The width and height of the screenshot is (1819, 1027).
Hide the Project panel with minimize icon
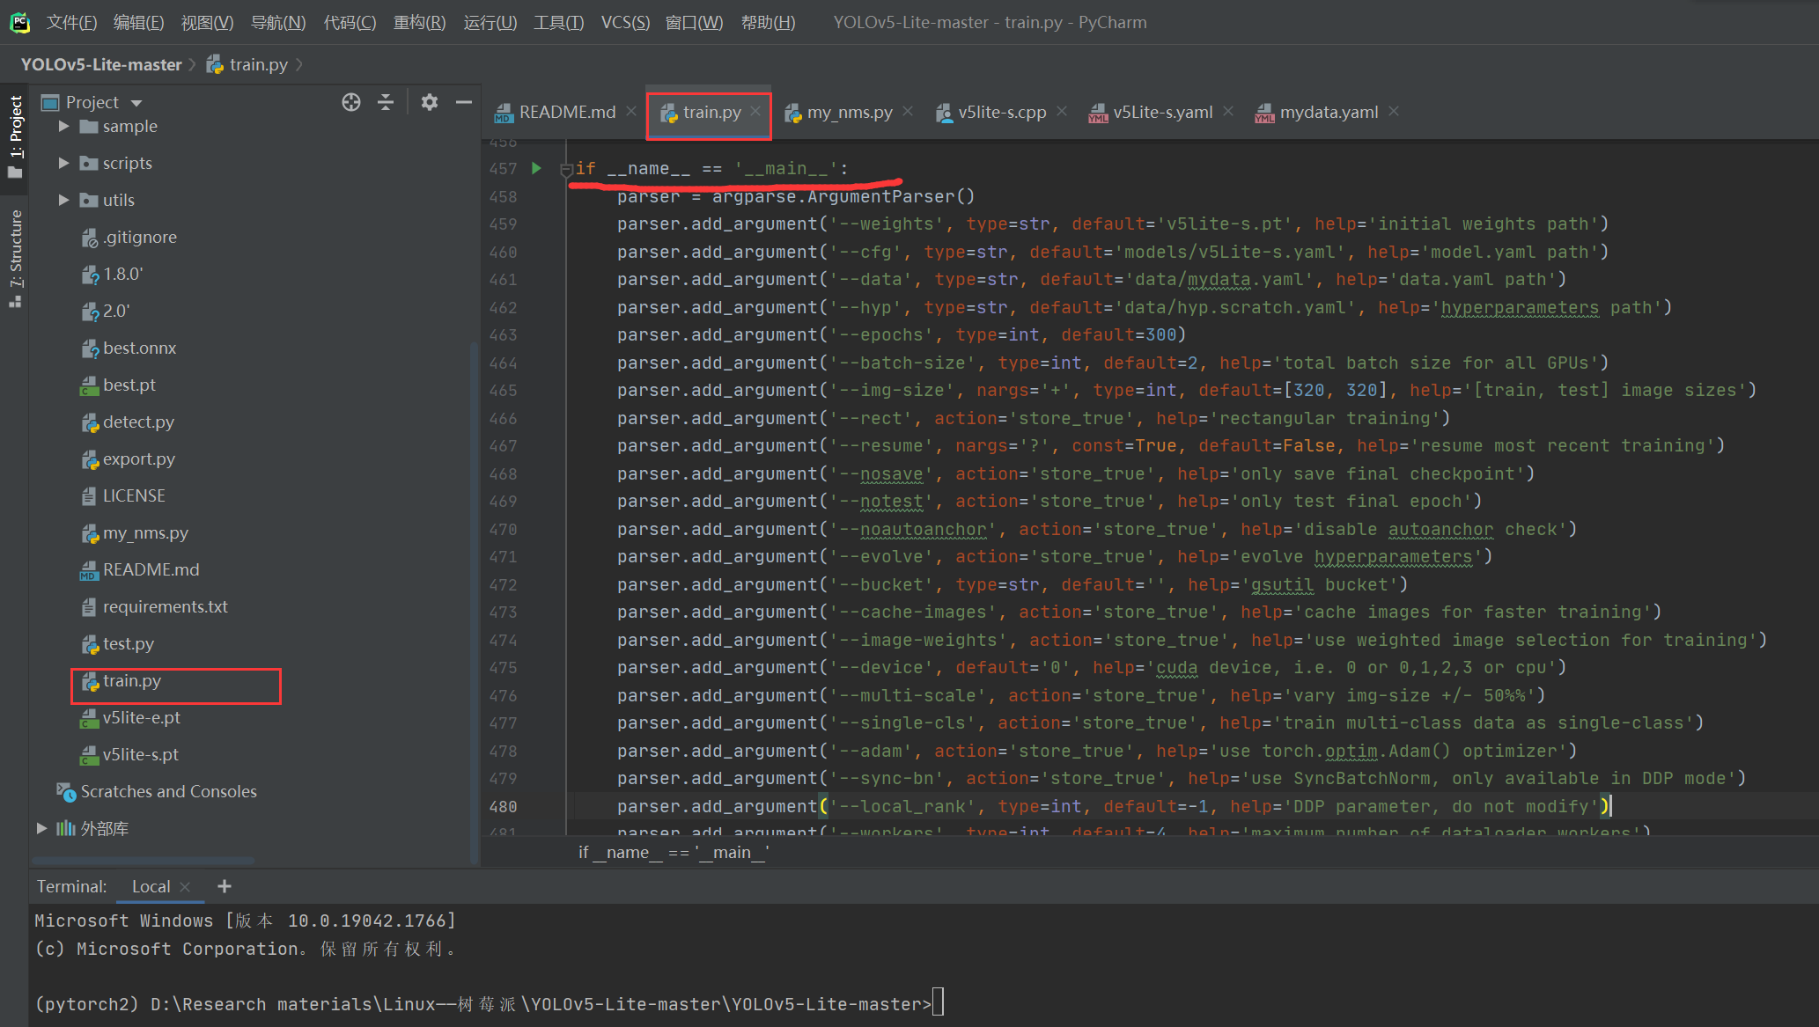click(463, 102)
